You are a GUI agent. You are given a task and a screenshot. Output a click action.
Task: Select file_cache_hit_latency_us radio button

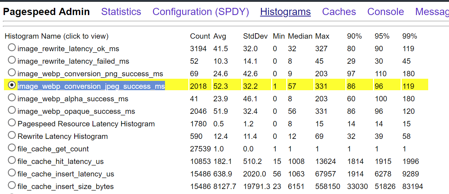[12, 160]
